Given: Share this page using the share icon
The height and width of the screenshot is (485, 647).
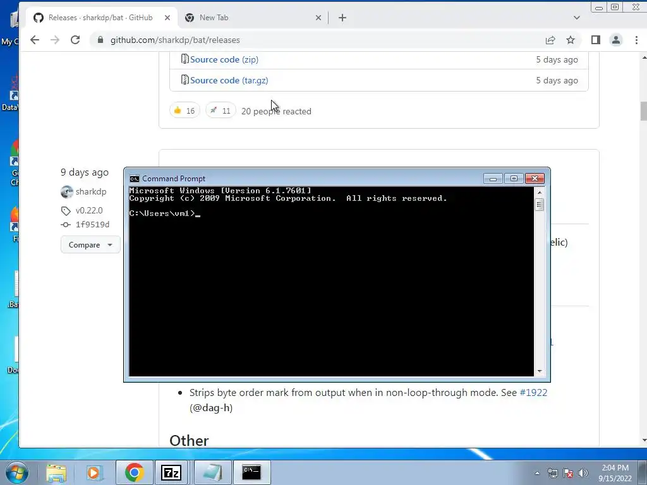Looking at the screenshot, I should (x=550, y=40).
